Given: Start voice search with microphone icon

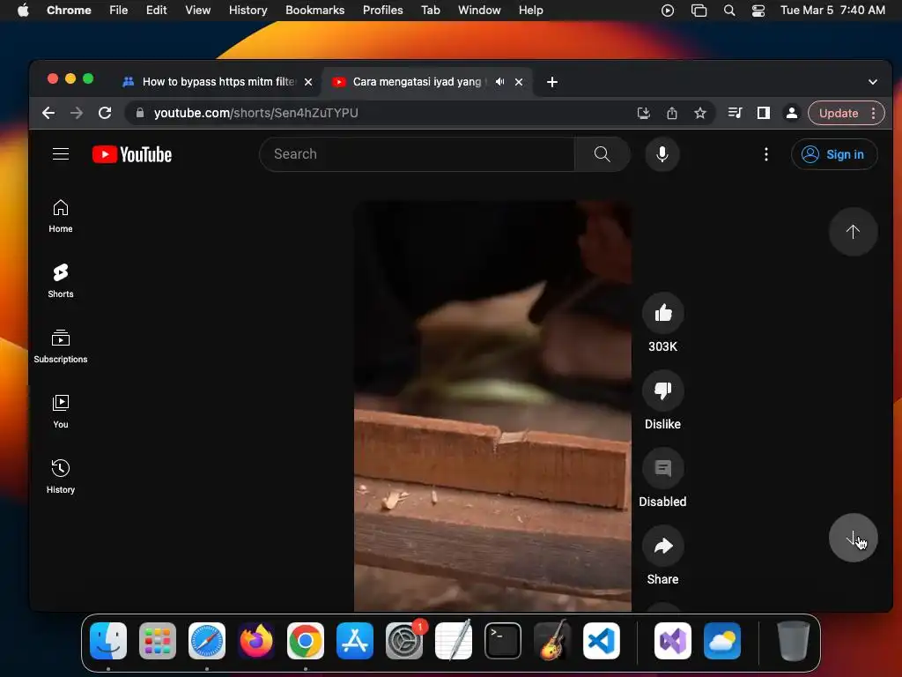Looking at the screenshot, I should pos(662,154).
